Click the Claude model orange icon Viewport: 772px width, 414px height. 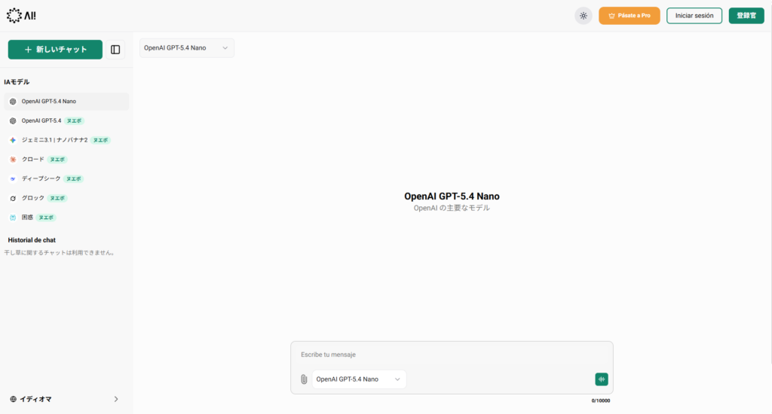tap(13, 160)
